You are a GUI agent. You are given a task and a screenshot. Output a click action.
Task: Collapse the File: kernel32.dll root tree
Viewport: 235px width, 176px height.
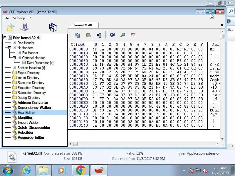point(5,38)
